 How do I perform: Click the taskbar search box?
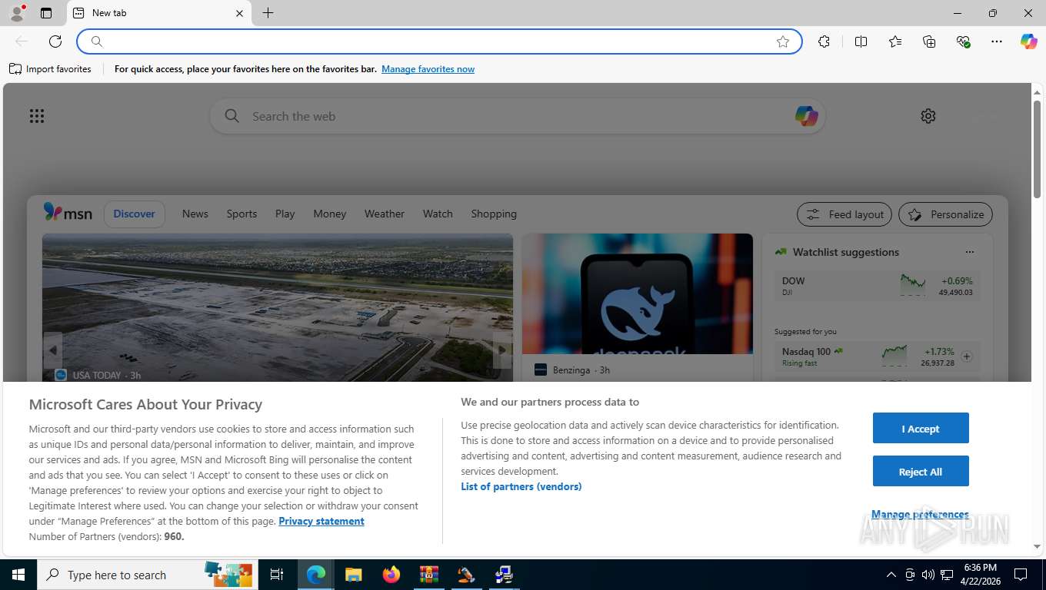click(148, 575)
